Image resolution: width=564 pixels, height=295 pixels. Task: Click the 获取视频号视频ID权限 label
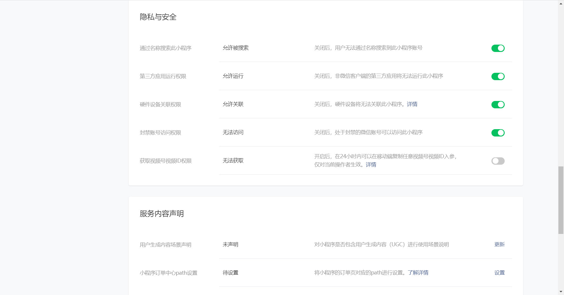[166, 161]
